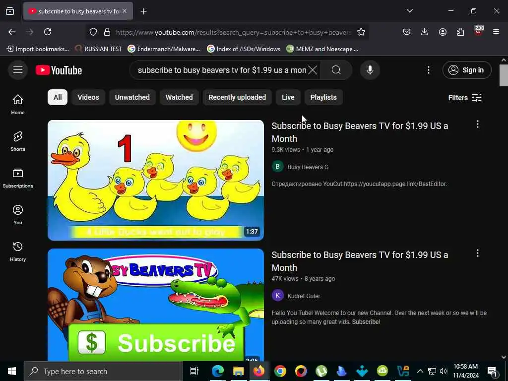Screen dimensions: 508x381
Task: Open the Firefox account menu
Action: click(x=443, y=32)
